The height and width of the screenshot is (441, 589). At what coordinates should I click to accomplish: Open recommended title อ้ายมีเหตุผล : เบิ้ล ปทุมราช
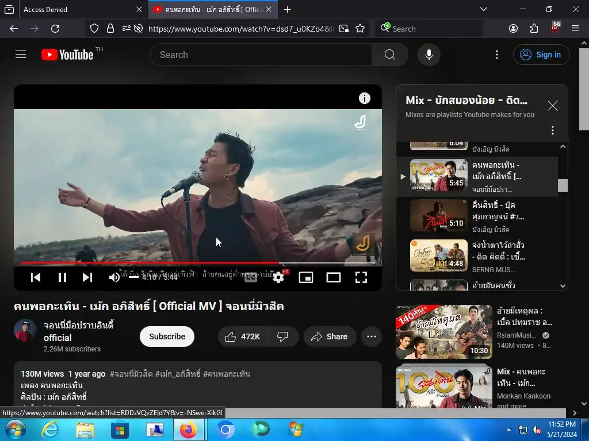point(525,316)
